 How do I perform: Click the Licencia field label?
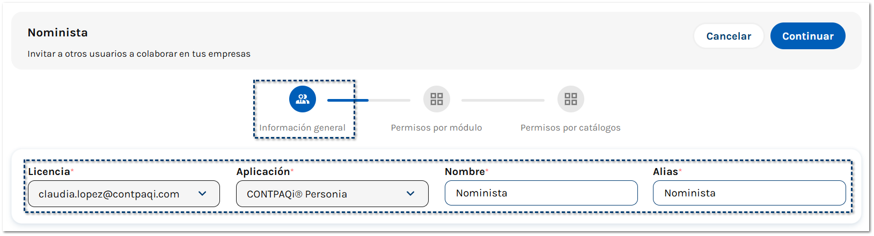tap(49, 172)
